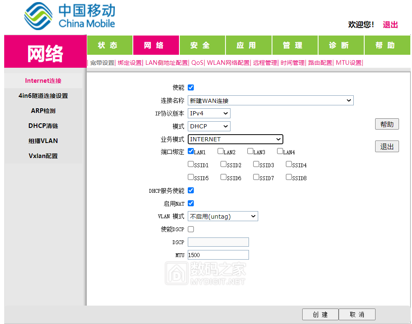Click the 退出 logout link at top
412x324 pixels.
pyautogui.click(x=390, y=25)
